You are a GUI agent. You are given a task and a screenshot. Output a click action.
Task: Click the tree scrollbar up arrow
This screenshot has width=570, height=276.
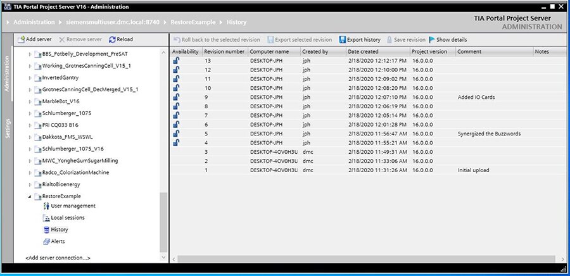(163, 53)
